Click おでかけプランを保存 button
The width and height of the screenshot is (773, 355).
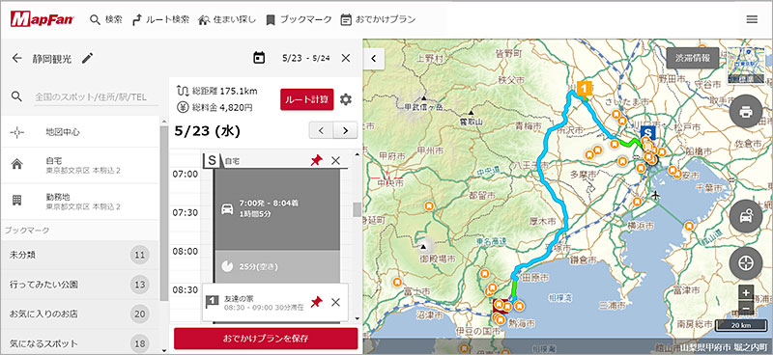(x=266, y=339)
